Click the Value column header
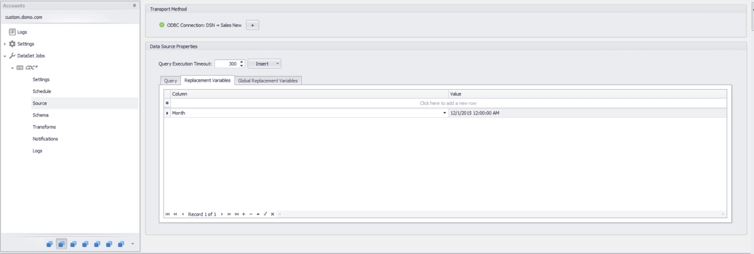This screenshot has width=754, height=254. (x=587, y=94)
